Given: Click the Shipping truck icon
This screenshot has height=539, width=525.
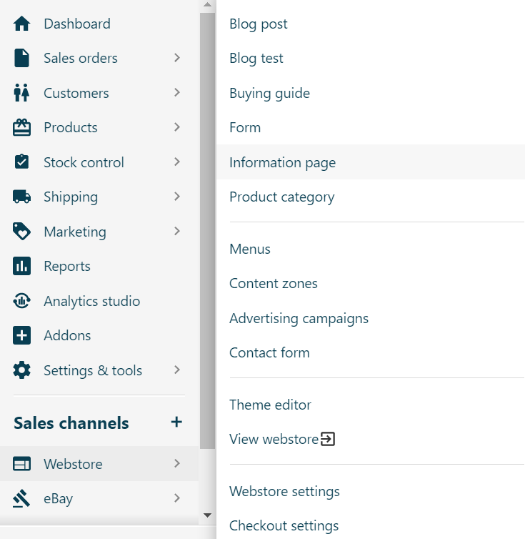Looking at the screenshot, I should point(22,197).
